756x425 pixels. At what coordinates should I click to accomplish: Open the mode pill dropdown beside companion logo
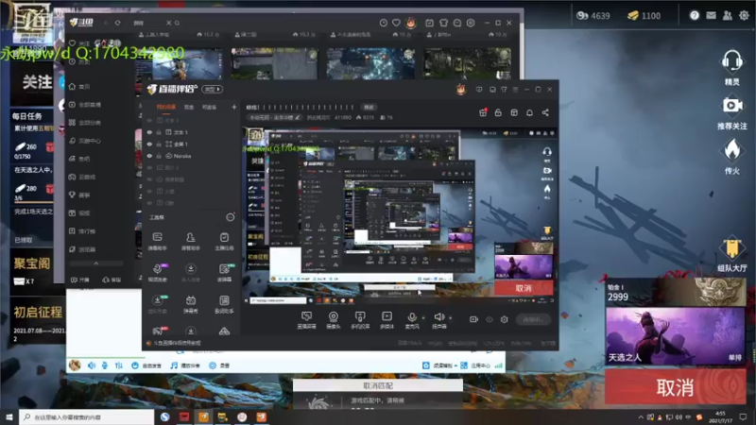[212, 89]
